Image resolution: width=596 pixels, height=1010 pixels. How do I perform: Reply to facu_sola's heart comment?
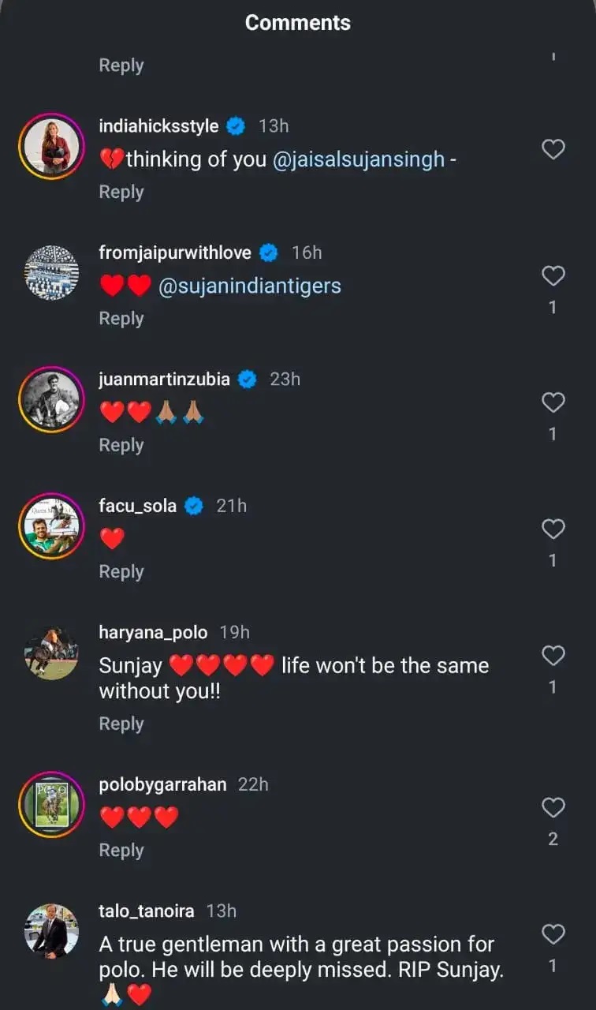coord(121,571)
